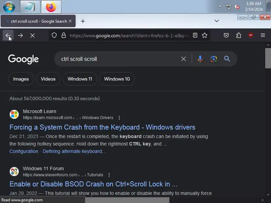Click the 'Microsoft Learn' site name
This screenshot has width=271, height=203.
point(40,111)
